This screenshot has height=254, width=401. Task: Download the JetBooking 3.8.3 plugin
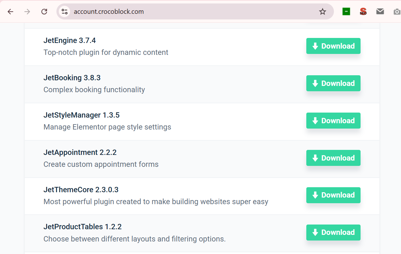[x=333, y=83]
